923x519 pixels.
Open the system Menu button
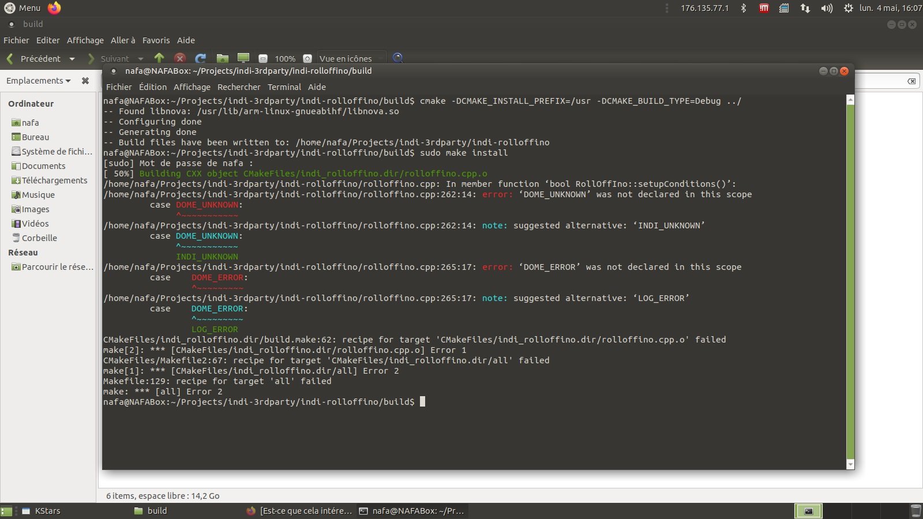tap(22, 7)
